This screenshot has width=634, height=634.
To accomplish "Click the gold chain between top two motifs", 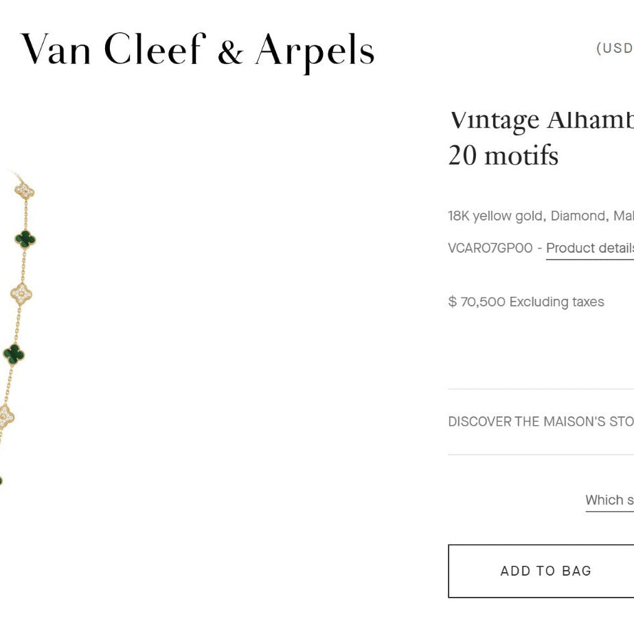I will coord(26,214).
